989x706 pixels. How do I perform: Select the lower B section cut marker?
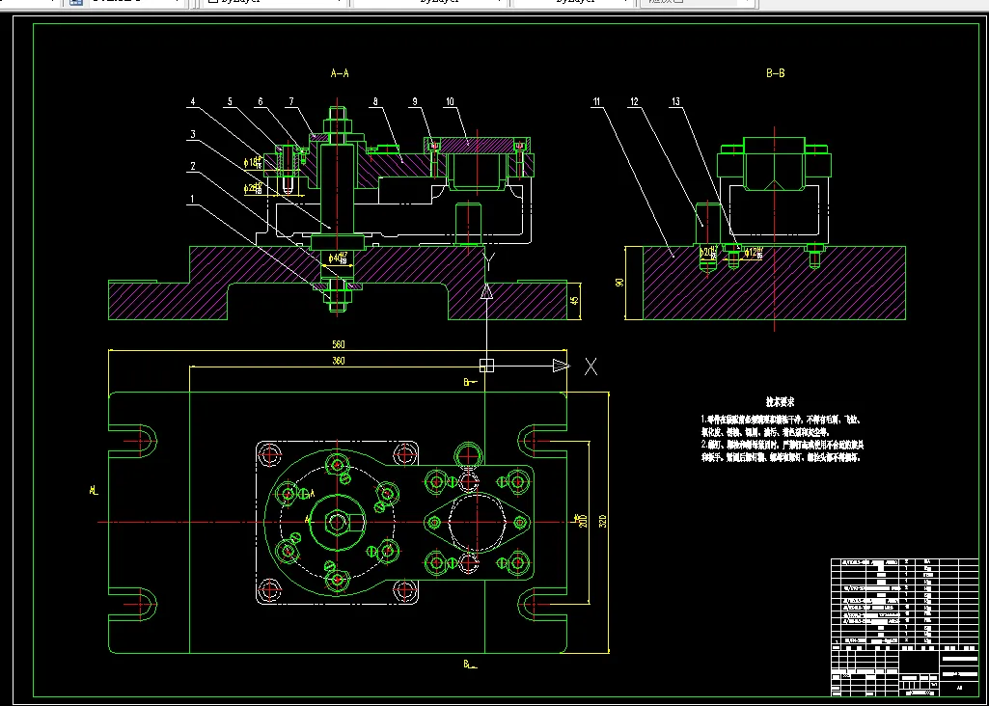[x=471, y=664]
